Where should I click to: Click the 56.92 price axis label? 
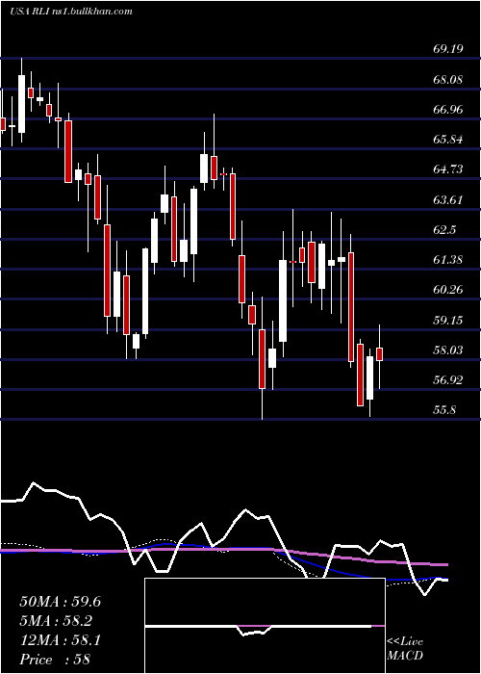coord(448,380)
